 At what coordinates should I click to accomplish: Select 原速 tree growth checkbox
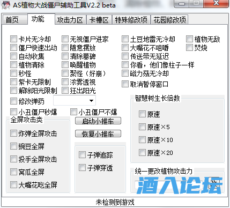click(x=142, y=114)
